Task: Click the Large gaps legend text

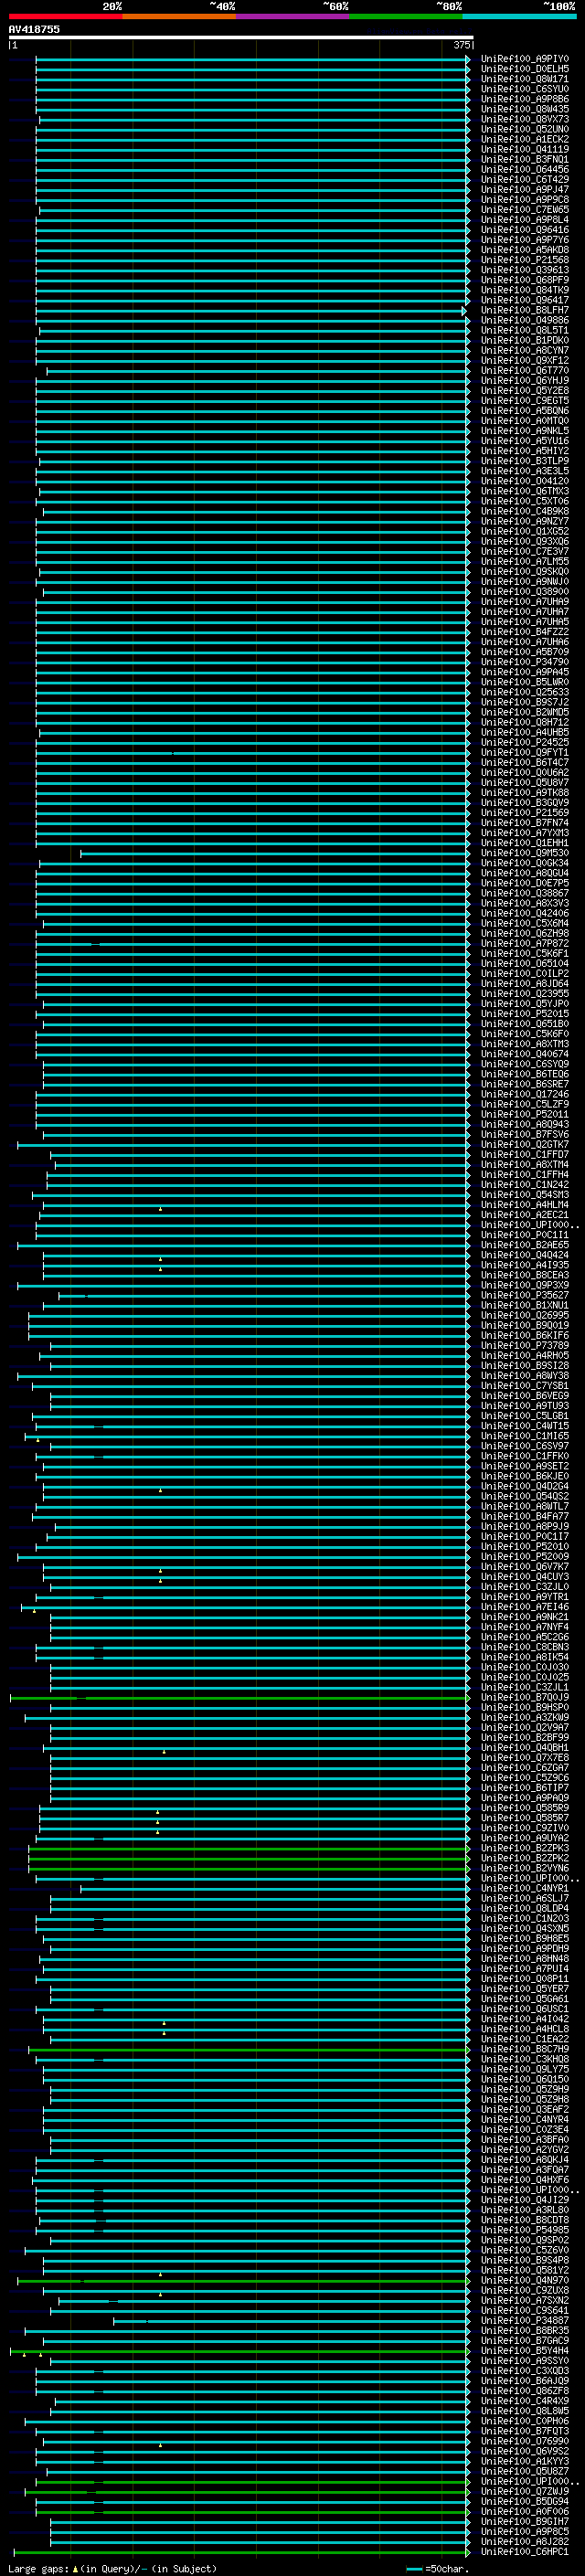Action: (x=112, y=2568)
